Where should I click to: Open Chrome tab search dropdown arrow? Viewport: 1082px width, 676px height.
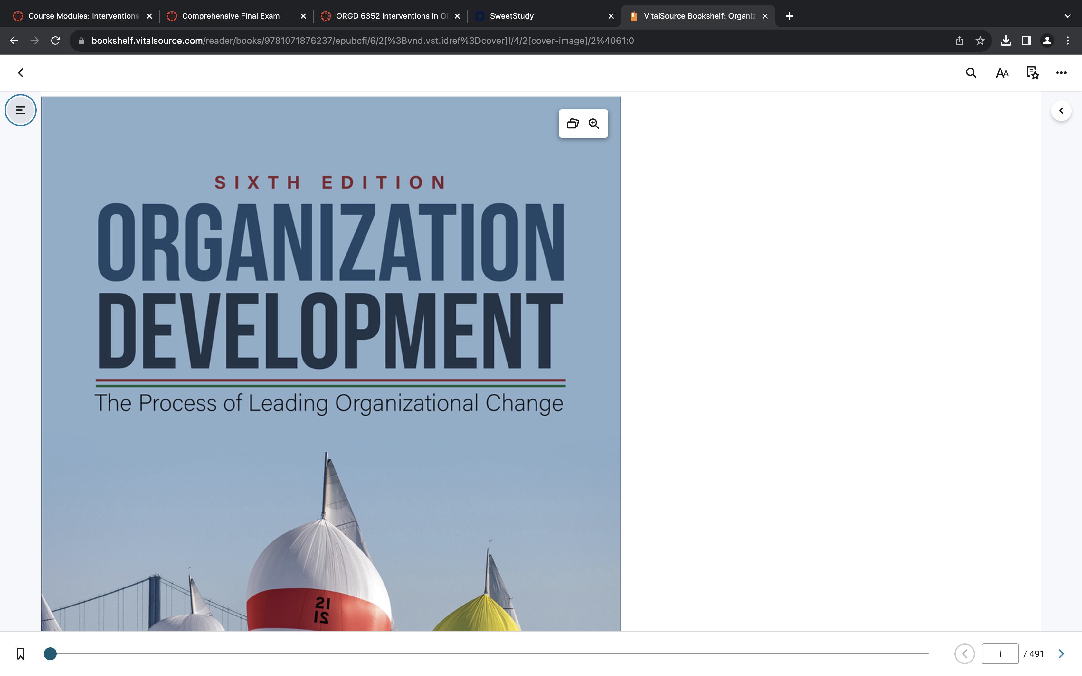[x=1067, y=16]
